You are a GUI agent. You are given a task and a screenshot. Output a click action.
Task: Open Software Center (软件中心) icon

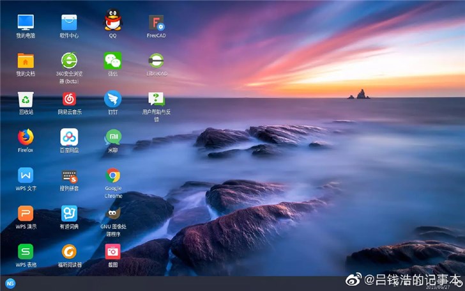pyautogui.click(x=69, y=22)
